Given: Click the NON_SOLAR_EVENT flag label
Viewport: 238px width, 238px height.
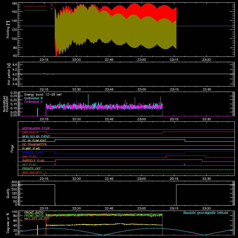Looking at the screenshot, I should pyautogui.click(x=36, y=137).
